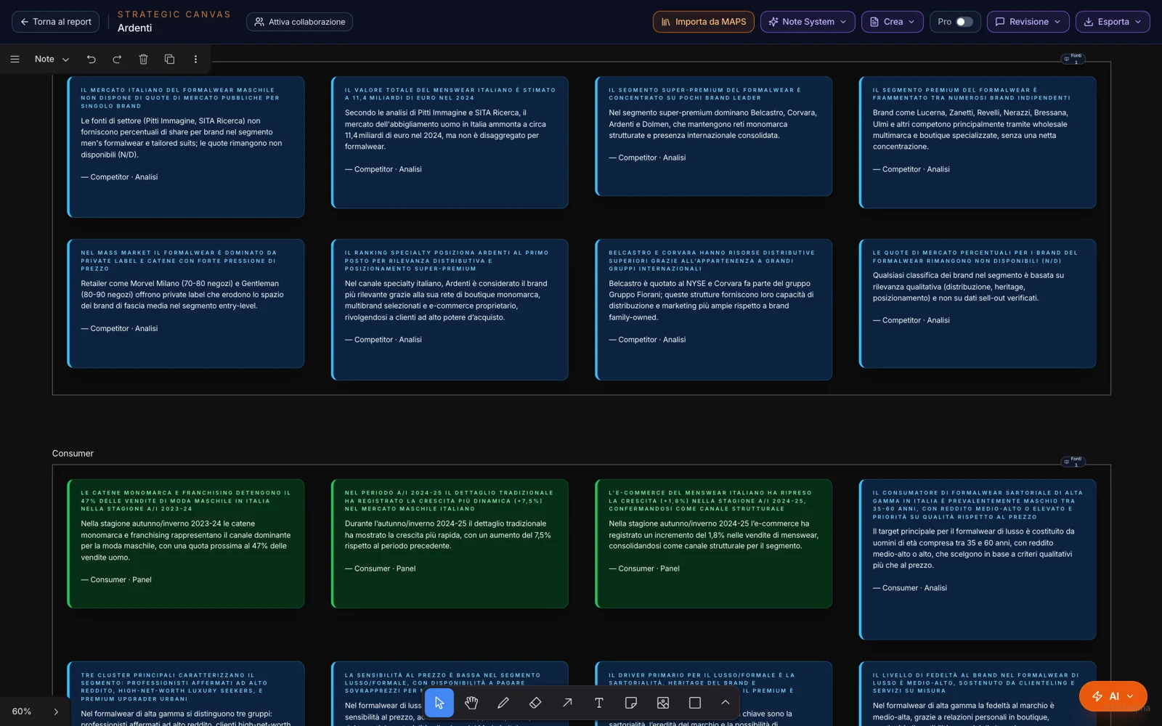Viewport: 1162px width, 726px height.
Task: Select the pointer selection tool
Action: (x=439, y=703)
